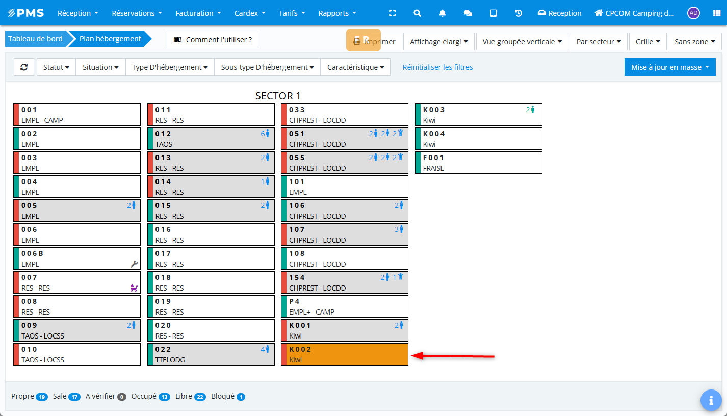This screenshot has width=727, height=416.
Task: Click the Comment l'utiliser ? button
Action: [213, 39]
